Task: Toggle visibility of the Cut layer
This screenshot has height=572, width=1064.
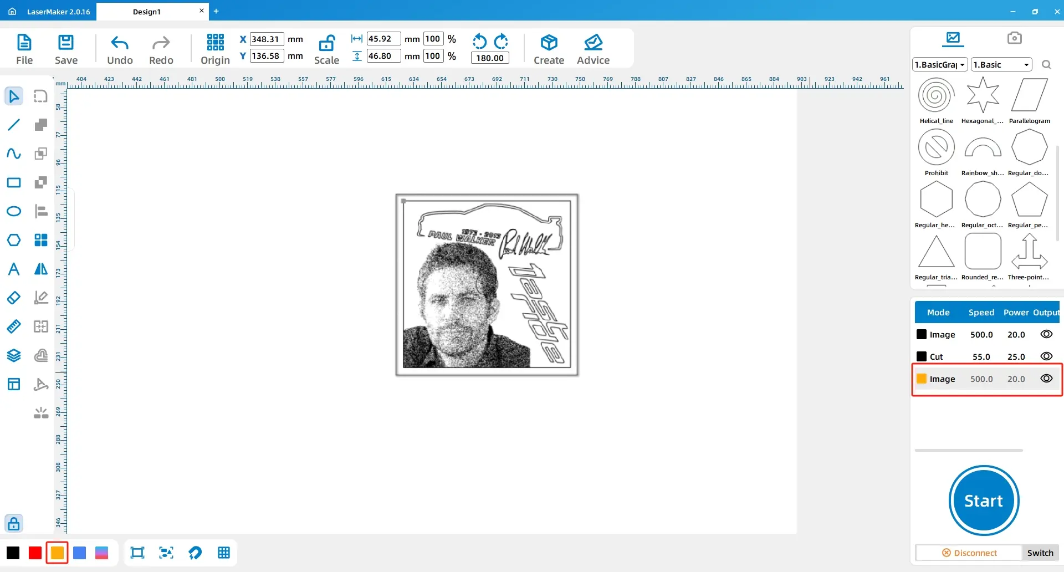Action: (1046, 356)
